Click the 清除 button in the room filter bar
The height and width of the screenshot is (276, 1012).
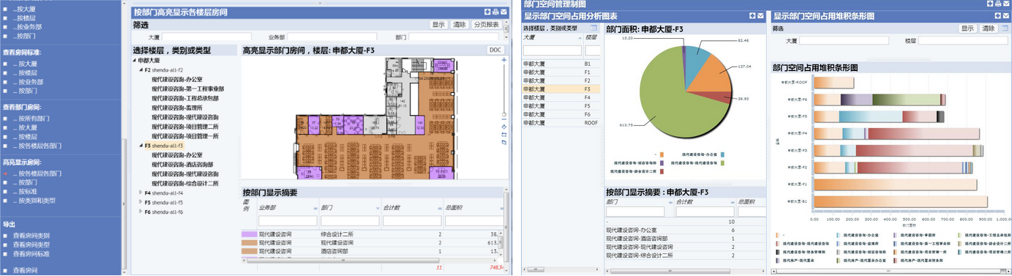tap(460, 24)
